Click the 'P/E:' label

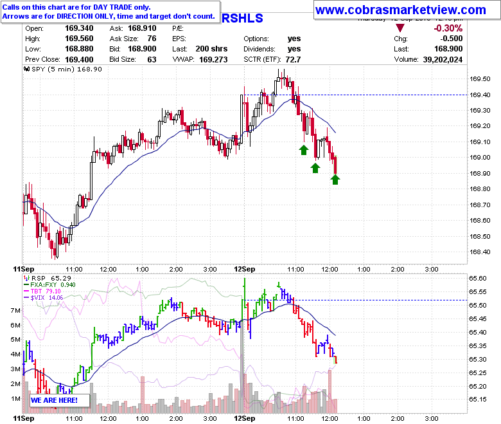[x=178, y=28]
